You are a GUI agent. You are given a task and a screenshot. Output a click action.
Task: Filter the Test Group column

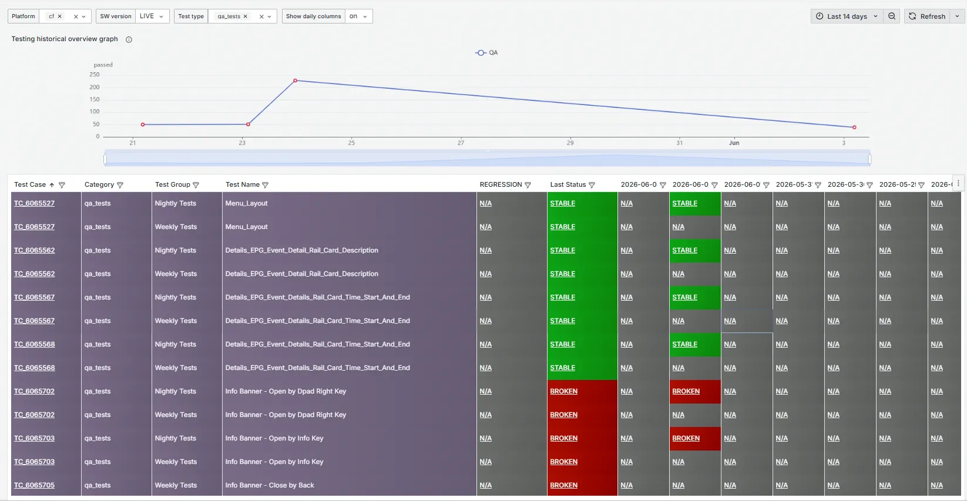196,185
